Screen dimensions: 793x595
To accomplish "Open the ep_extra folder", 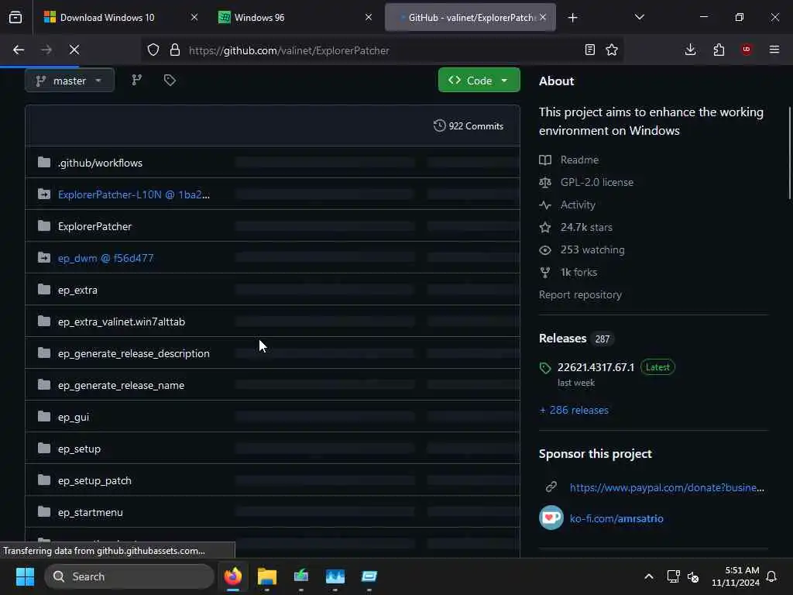I will [77, 290].
